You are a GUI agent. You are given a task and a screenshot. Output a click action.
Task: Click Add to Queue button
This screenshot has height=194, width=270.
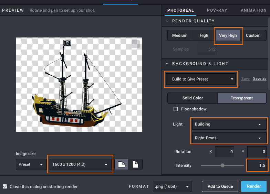click(x=220, y=186)
